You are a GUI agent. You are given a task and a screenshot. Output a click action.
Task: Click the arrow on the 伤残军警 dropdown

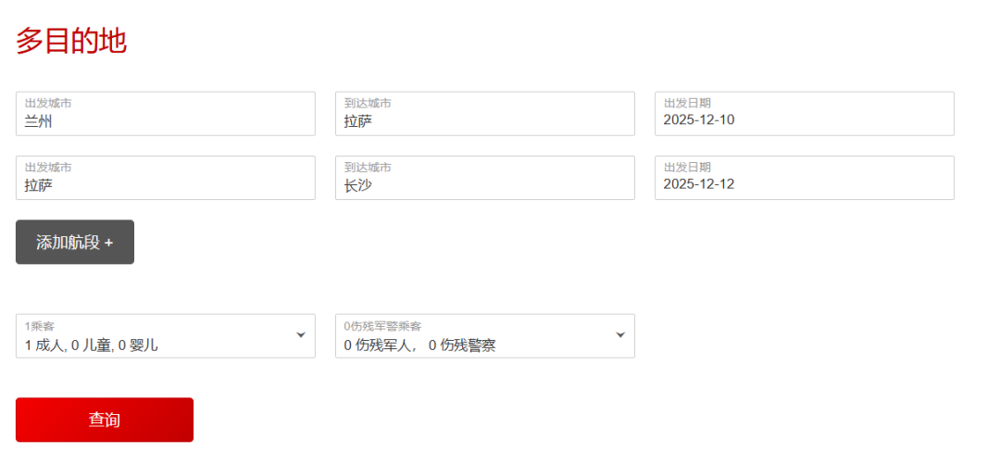pyautogui.click(x=619, y=334)
